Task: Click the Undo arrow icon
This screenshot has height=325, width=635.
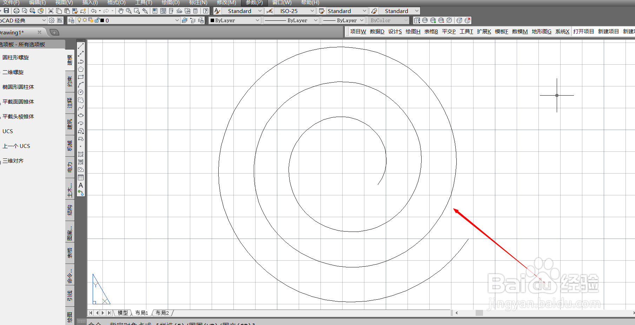Action: pyautogui.click(x=94, y=11)
